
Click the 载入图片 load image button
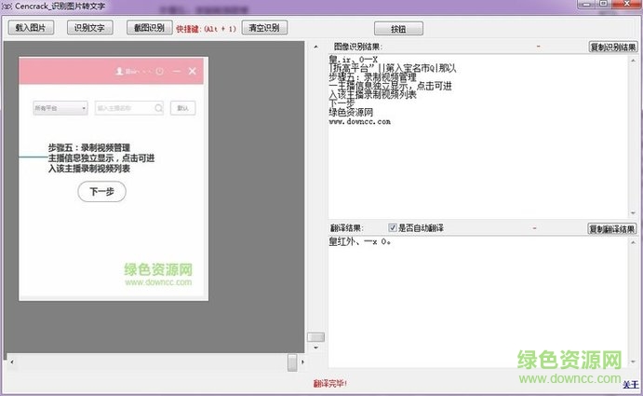(31, 28)
